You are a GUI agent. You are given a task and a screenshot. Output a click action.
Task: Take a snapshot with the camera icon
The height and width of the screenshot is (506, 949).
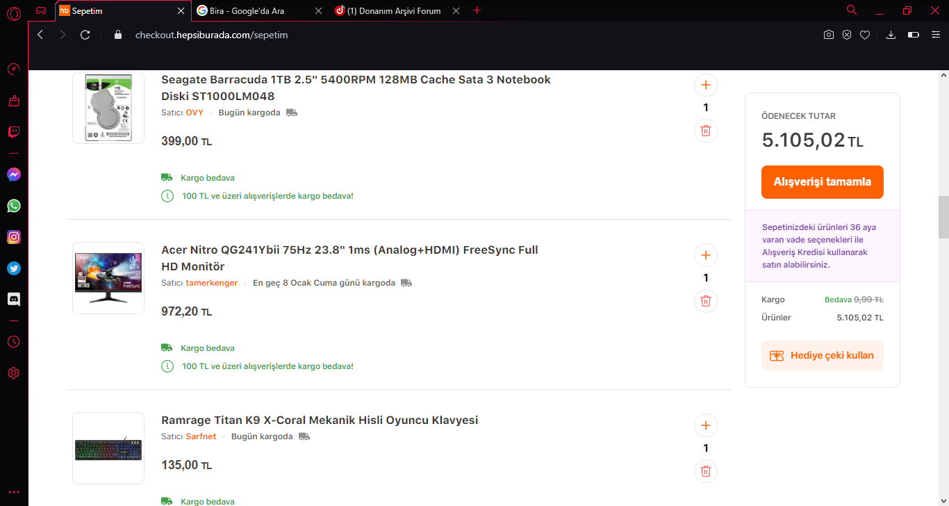[829, 35]
